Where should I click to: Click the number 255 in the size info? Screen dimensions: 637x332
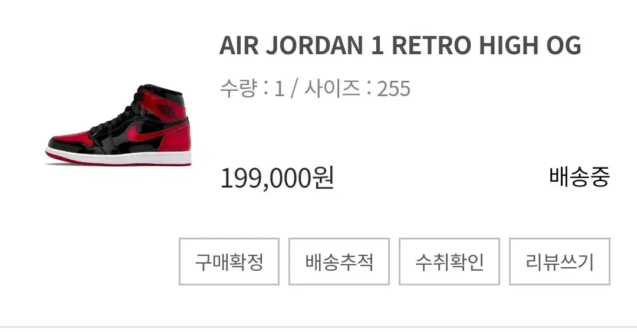[x=393, y=88]
